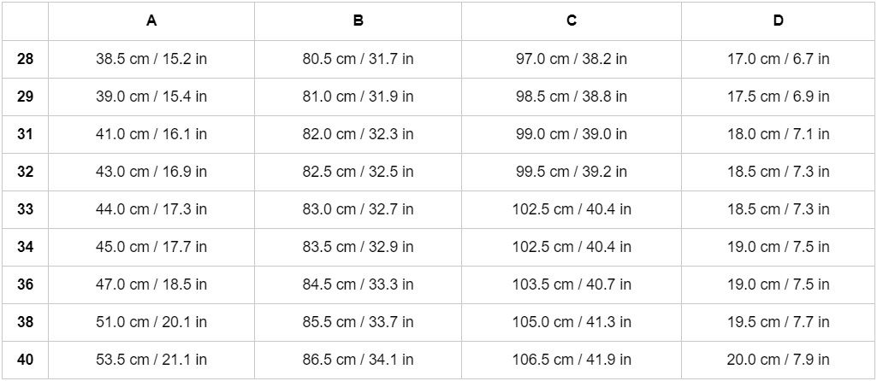877x381 pixels.
Task: Select the size 38 row label
Action: tap(26, 322)
